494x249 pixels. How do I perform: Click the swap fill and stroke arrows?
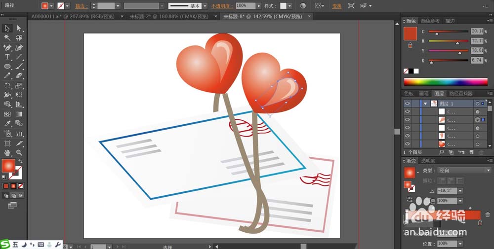pos(20,161)
